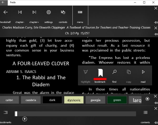Maximize the freda window
158x125 pixels.
144,2
